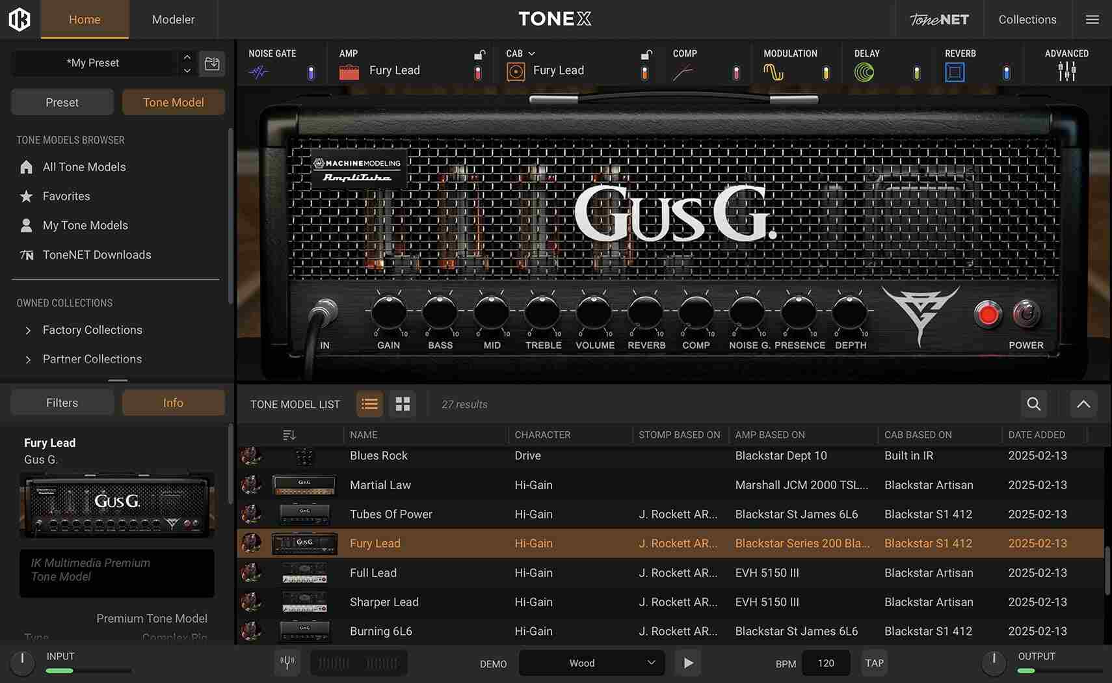Unlock the Cab section padlock

pos(646,57)
